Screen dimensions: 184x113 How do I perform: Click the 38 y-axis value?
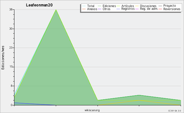[x=11, y=9]
